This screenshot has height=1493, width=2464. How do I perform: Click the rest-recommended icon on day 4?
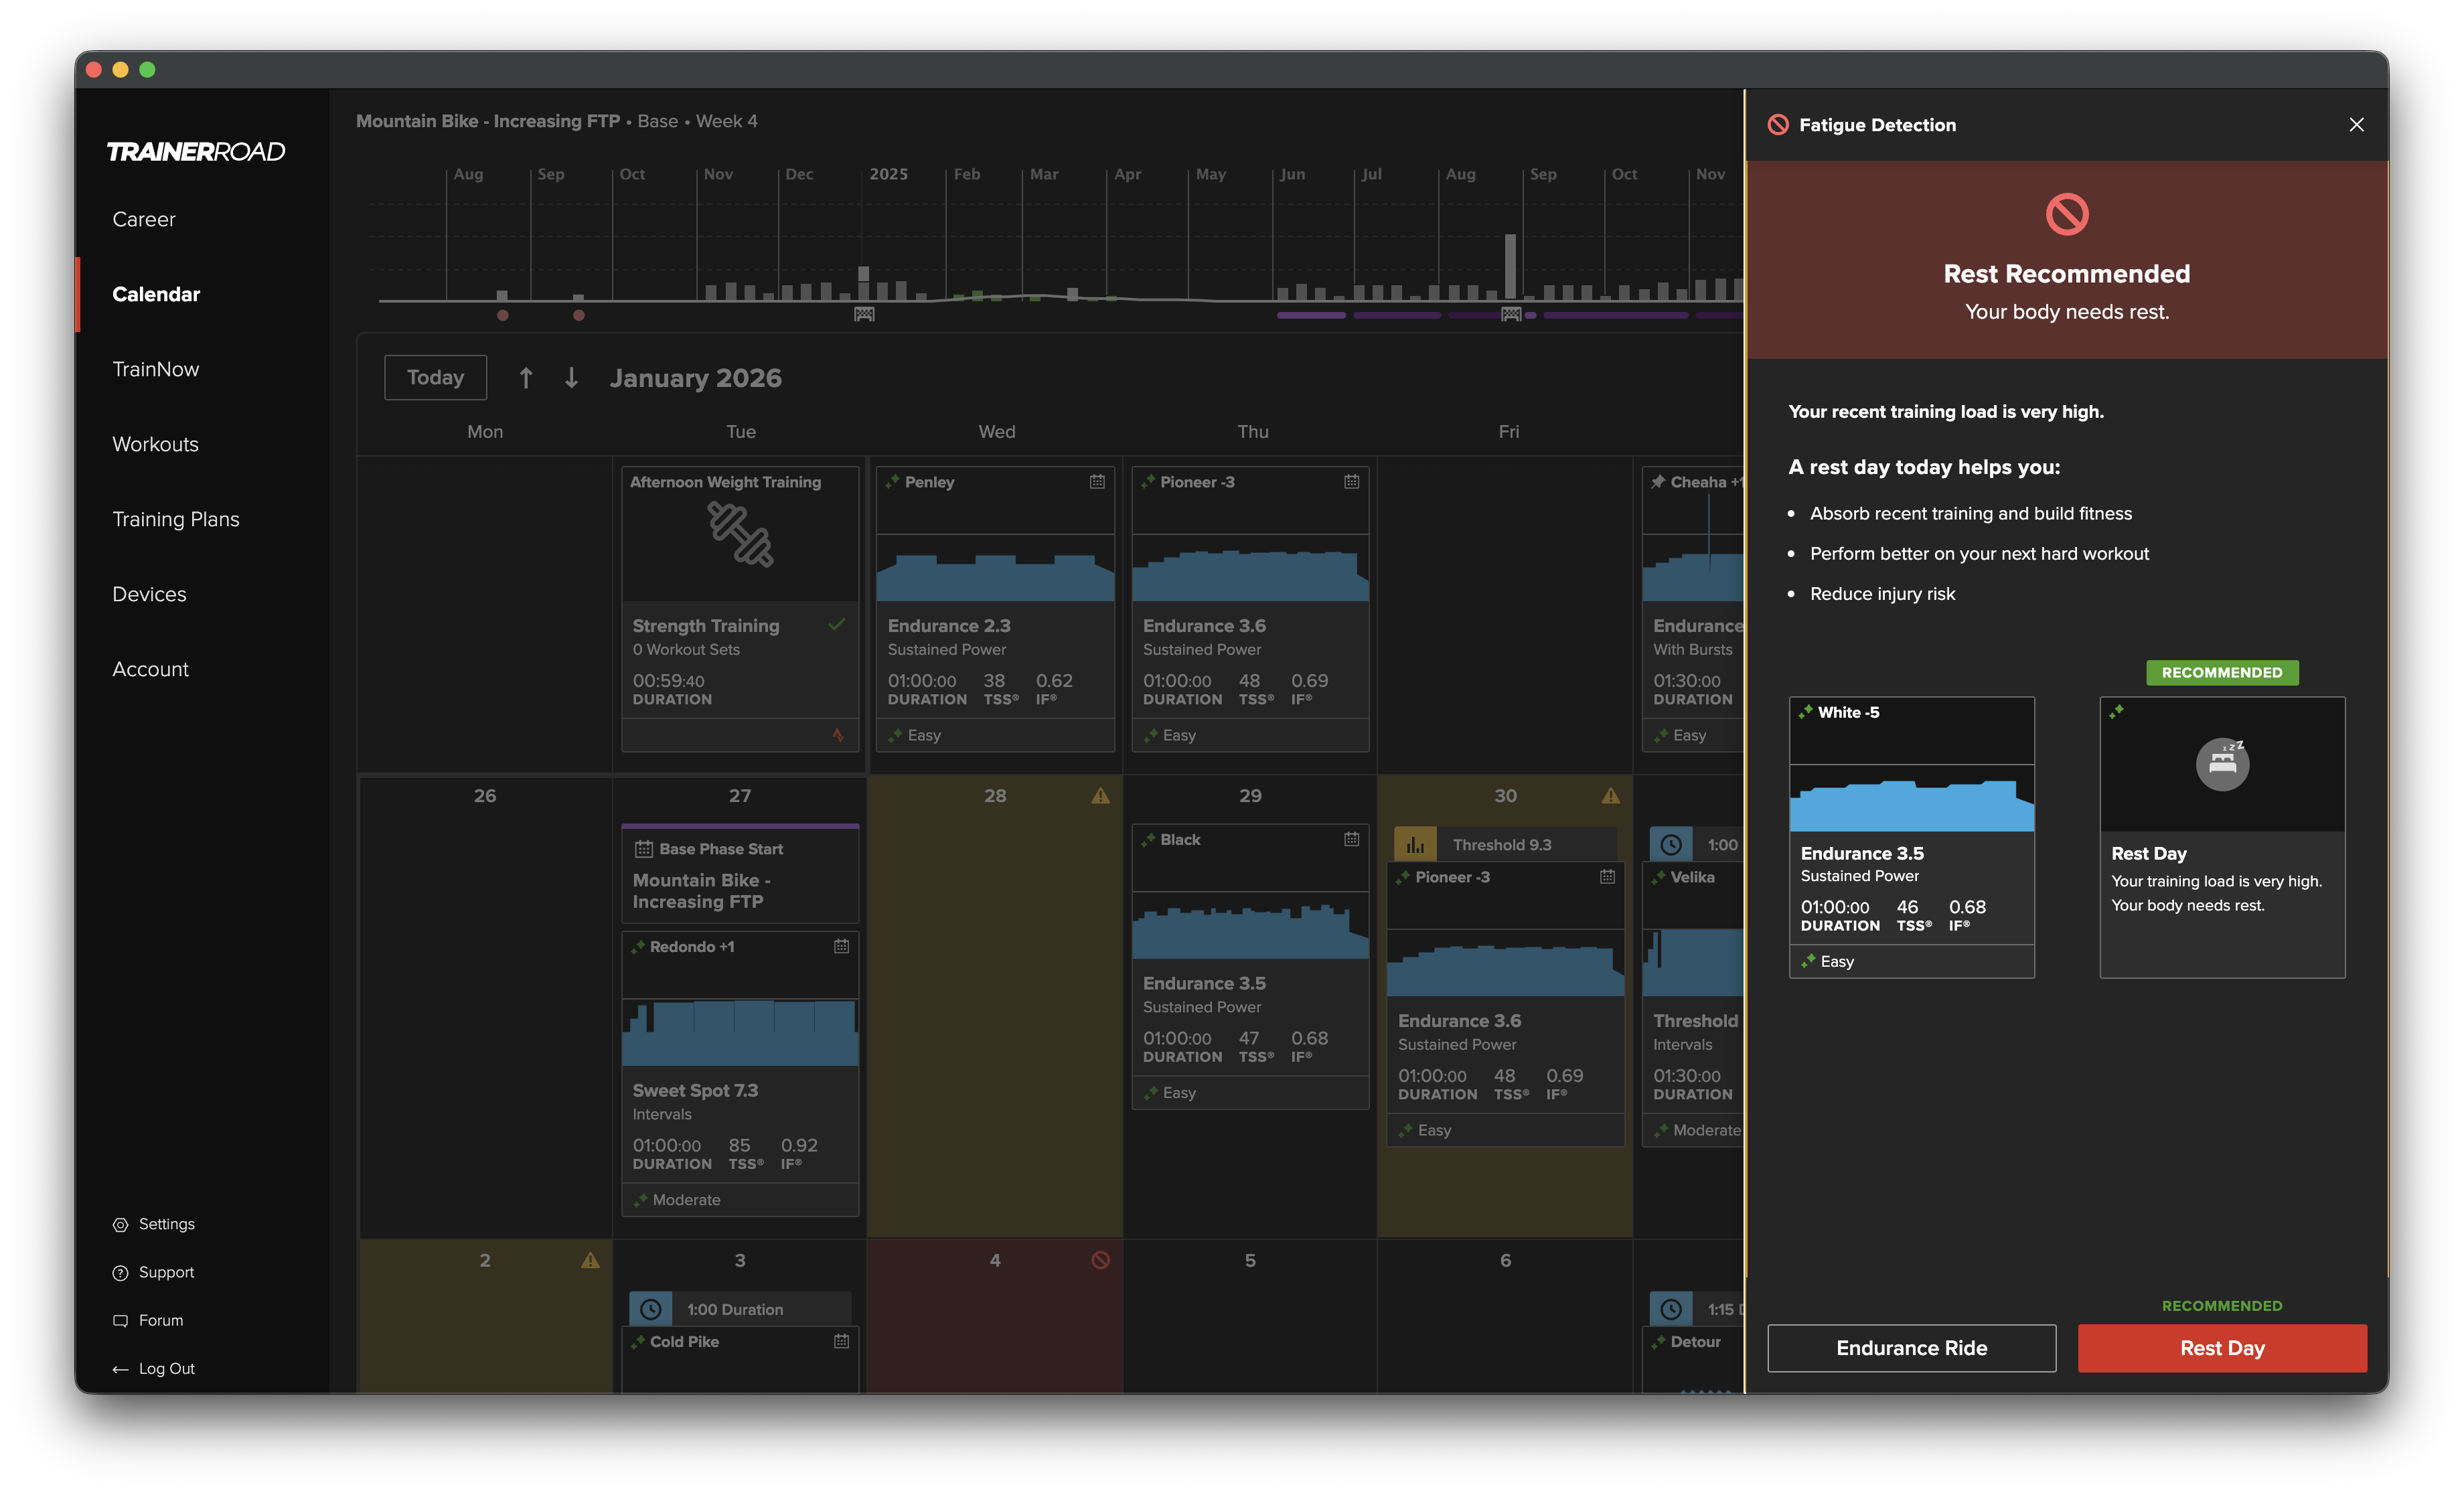point(1100,1260)
